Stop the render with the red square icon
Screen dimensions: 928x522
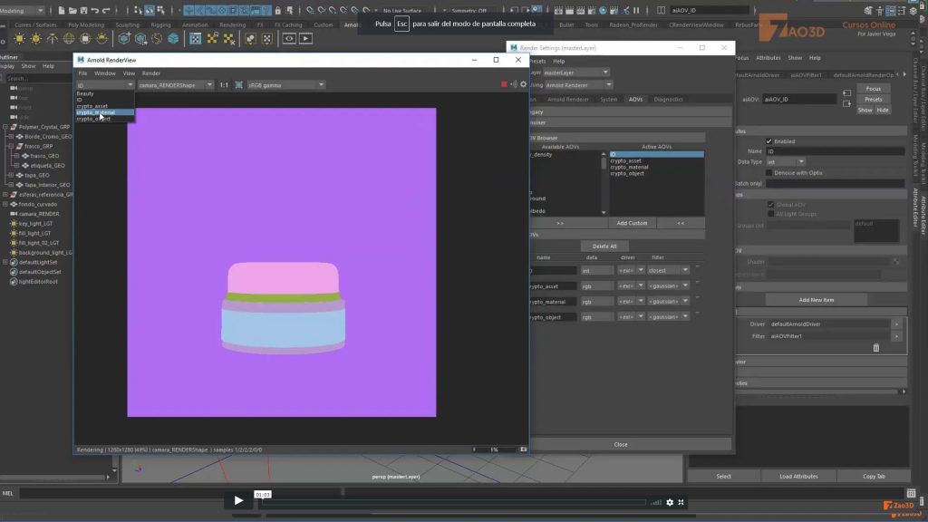pos(504,83)
